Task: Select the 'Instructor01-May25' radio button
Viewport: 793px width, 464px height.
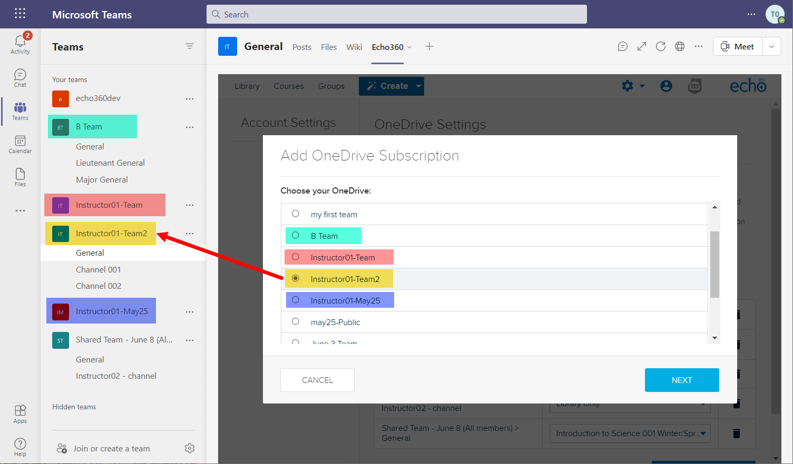Action: tap(296, 300)
